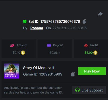Click the Story Of Medusa II thumbnail

click(12, 71)
